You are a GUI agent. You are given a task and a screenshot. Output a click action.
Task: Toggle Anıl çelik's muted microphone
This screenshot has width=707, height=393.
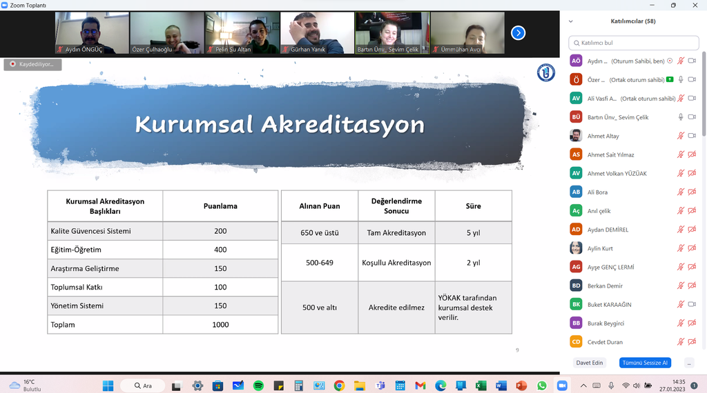(681, 211)
